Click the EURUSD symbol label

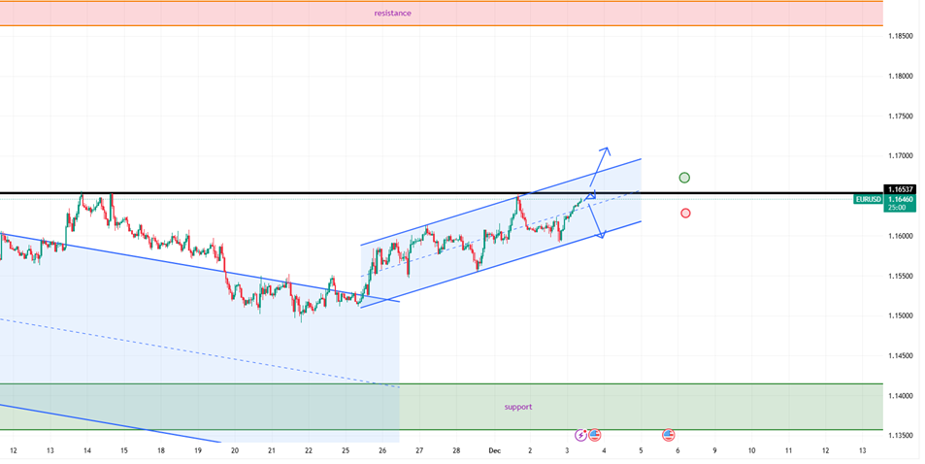click(868, 199)
